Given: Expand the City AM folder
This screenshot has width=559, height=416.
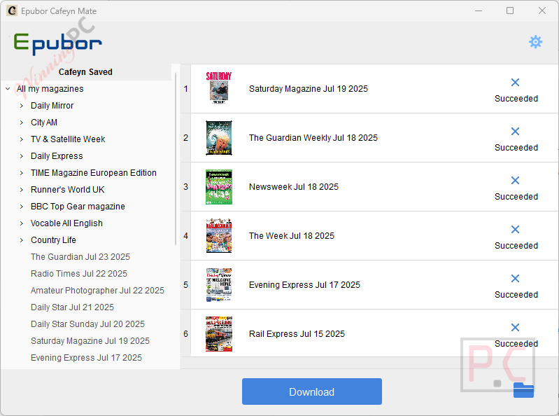Looking at the screenshot, I should click(22, 123).
